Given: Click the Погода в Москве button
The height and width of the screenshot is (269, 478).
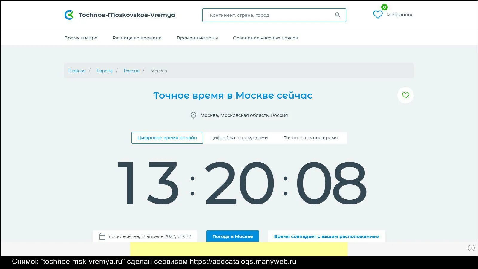Looking at the screenshot, I should point(233,236).
